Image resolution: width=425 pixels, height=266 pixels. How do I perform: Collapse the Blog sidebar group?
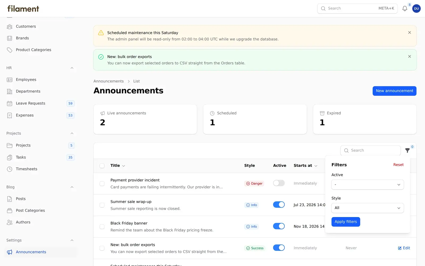click(72, 187)
